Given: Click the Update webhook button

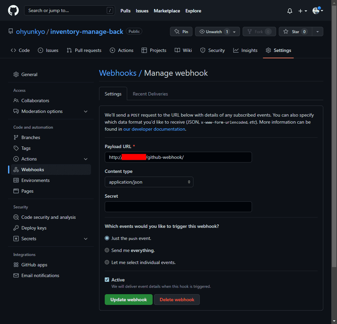Looking at the screenshot, I should point(129,300).
